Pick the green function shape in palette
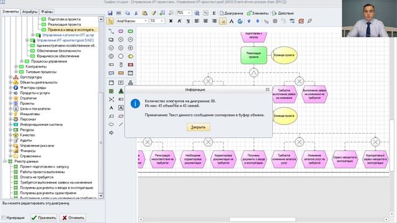The image size is (397, 223). click(130, 32)
